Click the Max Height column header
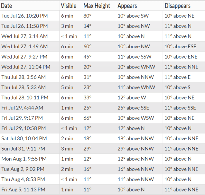205x195 pixels. click(x=97, y=6)
